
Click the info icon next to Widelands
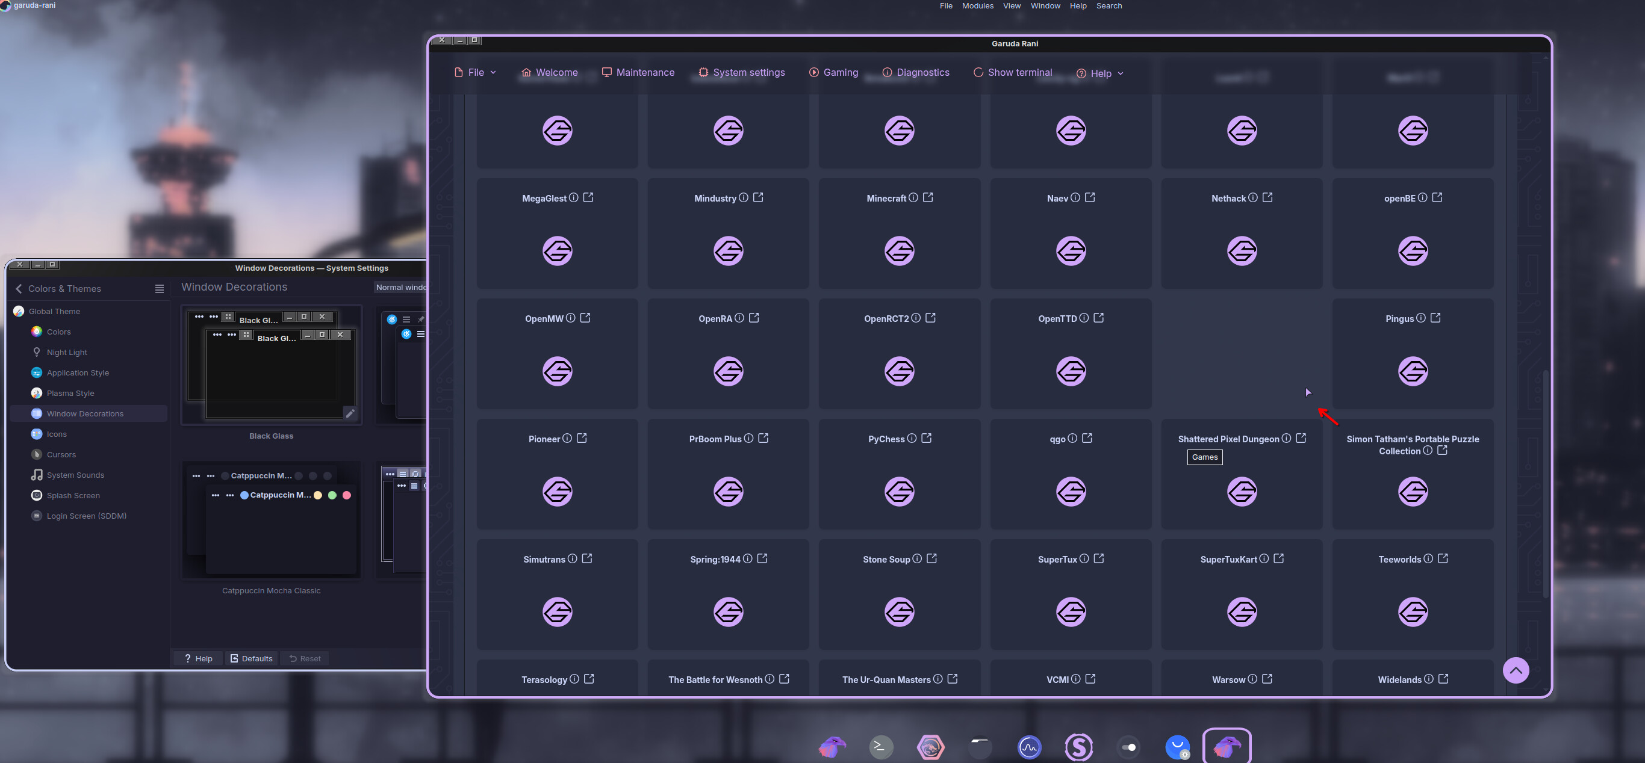click(x=1428, y=679)
